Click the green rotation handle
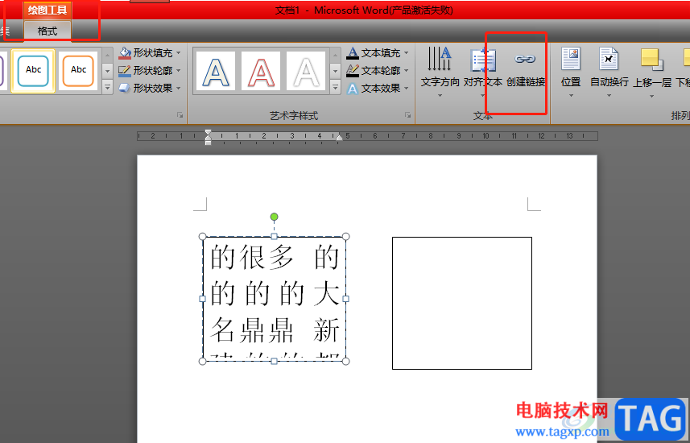This screenshot has width=690, height=443. coord(275,217)
